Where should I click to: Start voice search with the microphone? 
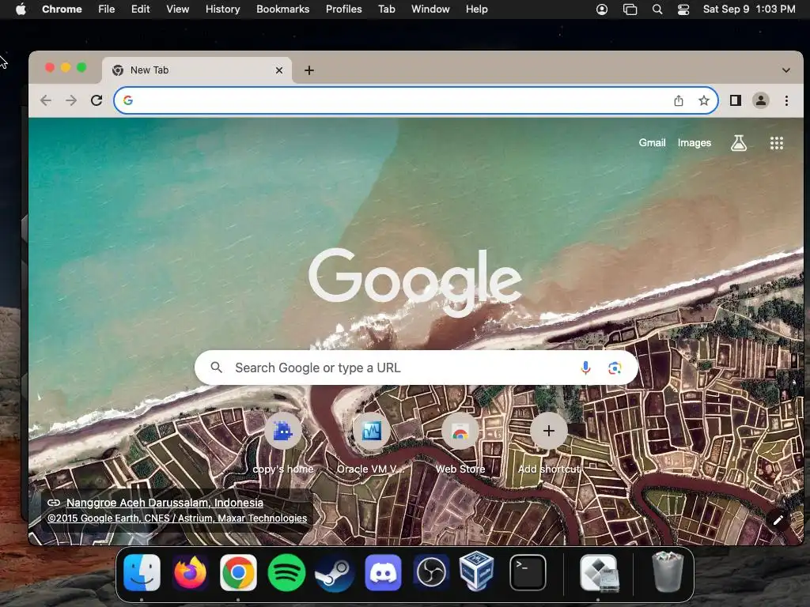[x=585, y=368]
